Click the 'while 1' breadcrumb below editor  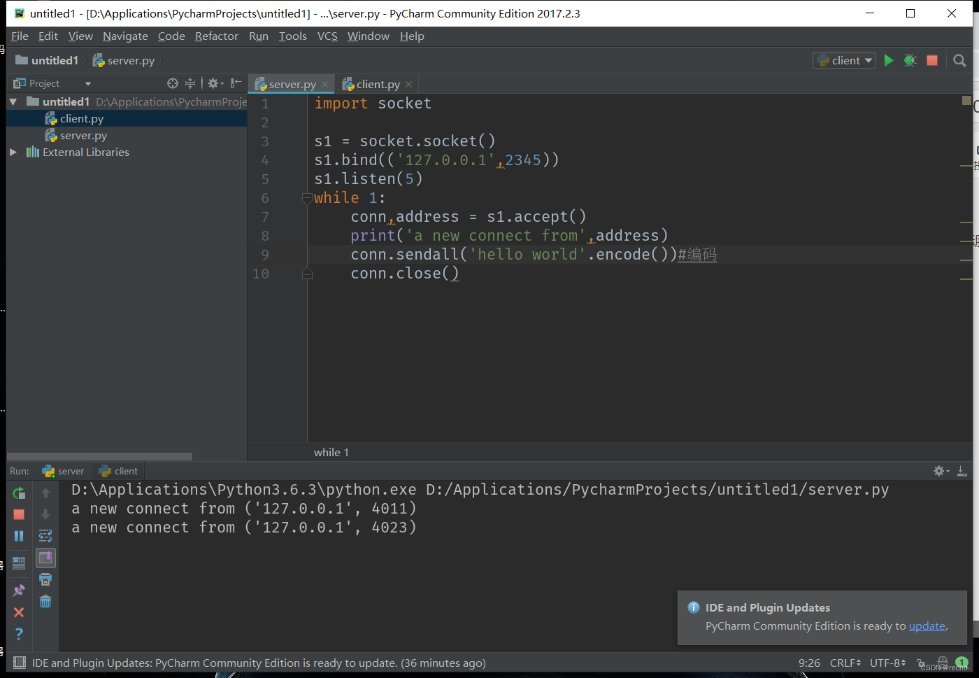coord(331,453)
